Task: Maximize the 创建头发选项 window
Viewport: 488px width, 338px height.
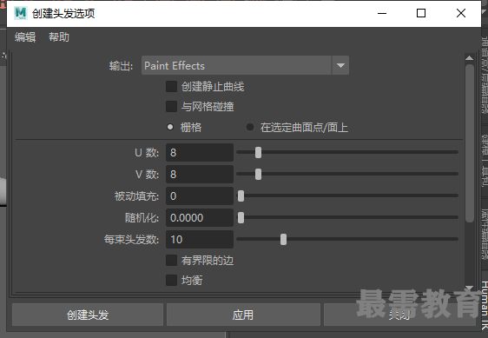Action: pyautogui.click(x=421, y=13)
